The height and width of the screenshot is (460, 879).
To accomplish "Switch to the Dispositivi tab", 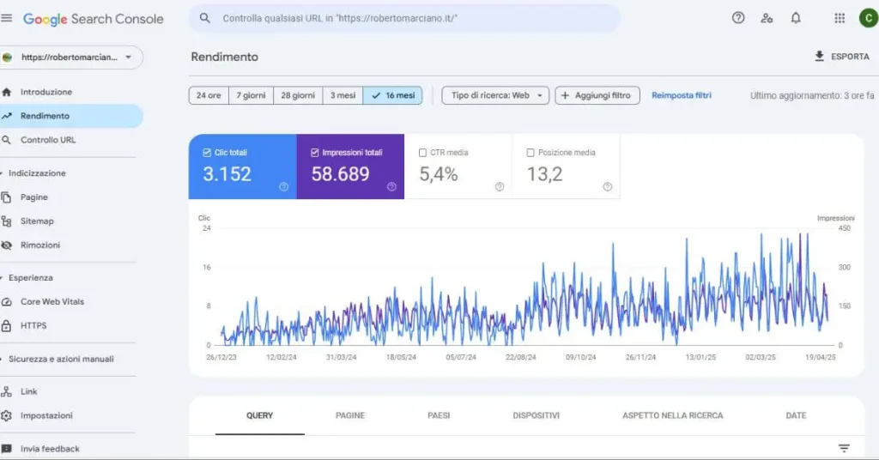I will point(536,415).
